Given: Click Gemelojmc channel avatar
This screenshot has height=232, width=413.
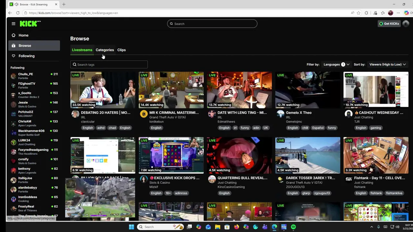Looking at the screenshot, I should [x=280, y=114].
